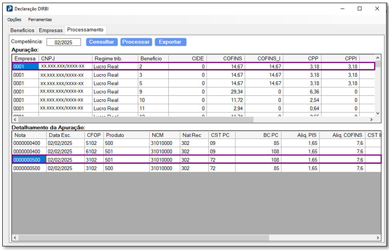
Task: Open the Opções menu
Action: click(14, 20)
